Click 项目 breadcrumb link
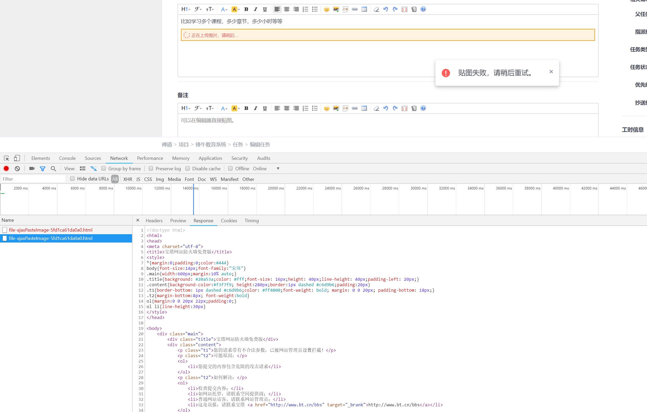 (184, 145)
